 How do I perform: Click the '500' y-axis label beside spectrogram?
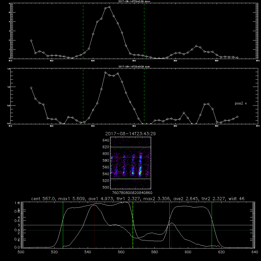(106, 187)
